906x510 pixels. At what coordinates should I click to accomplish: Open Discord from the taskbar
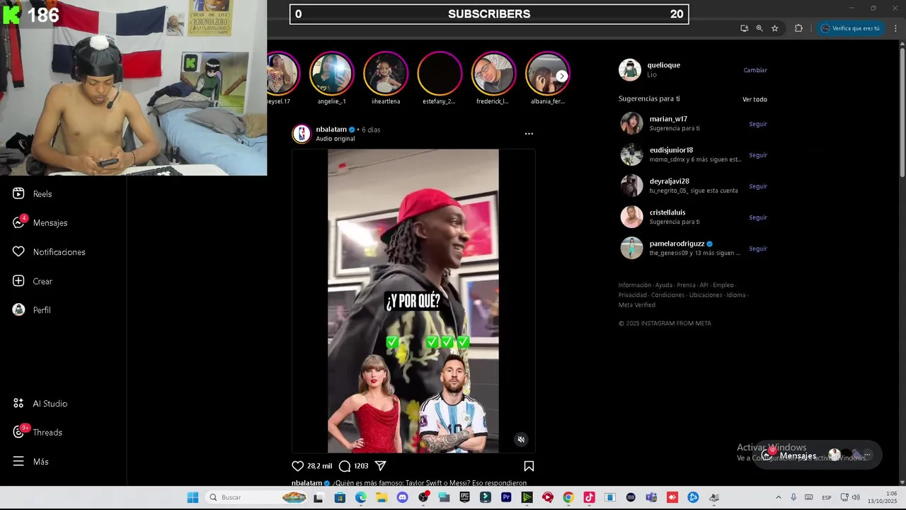coord(402,497)
